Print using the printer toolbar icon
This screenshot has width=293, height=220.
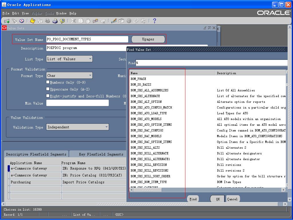[55, 21]
